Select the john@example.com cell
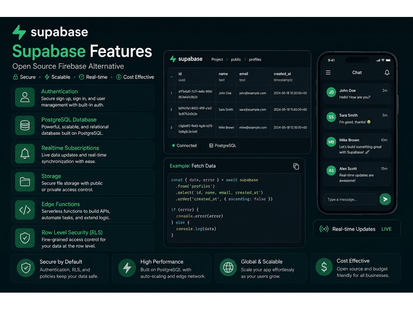The image size is (413, 310). pyautogui.click(x=253, y=93)
